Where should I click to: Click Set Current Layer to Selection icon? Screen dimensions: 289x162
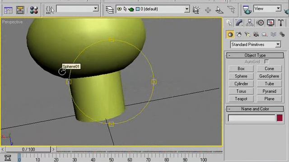click(x=231, y=10)
